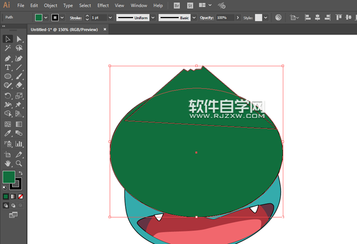Viewport: 357px width, 244px height.
Task: Select the Eyedropper tool
Action: click(x=8, y=133)
